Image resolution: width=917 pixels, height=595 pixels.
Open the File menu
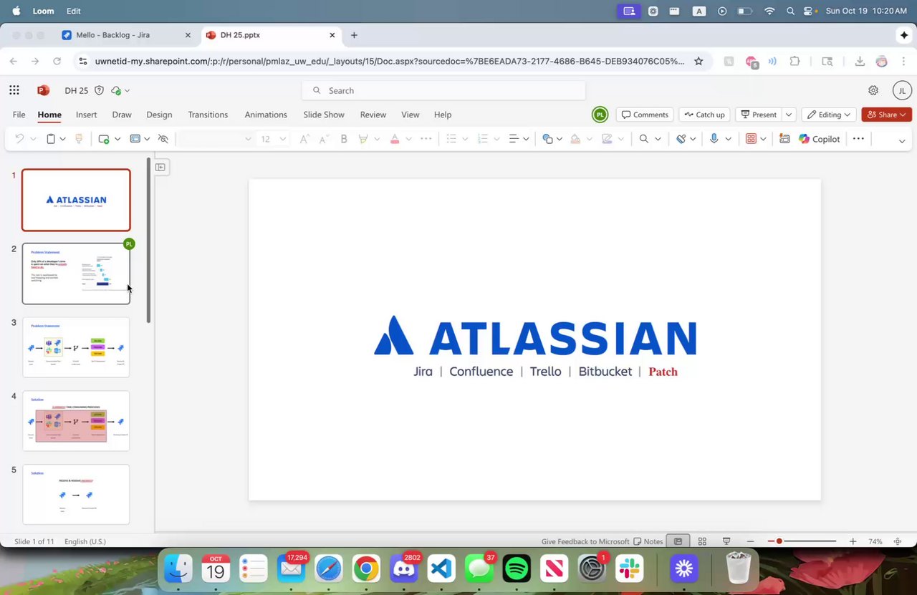19,115
